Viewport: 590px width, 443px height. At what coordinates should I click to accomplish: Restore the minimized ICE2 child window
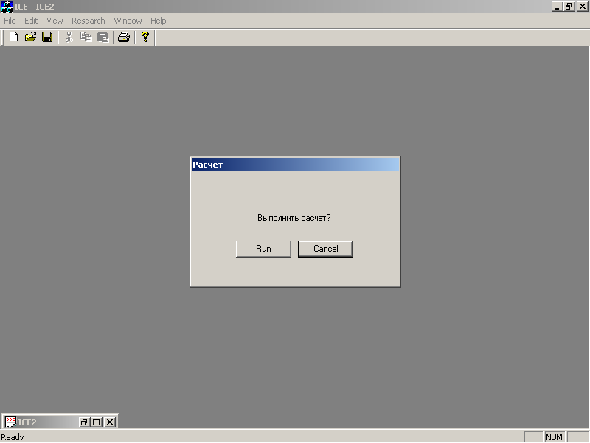pyautogui.click(x=84, y=422)
